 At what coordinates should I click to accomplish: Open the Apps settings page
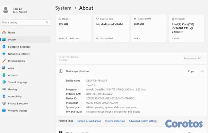[25, 68]
